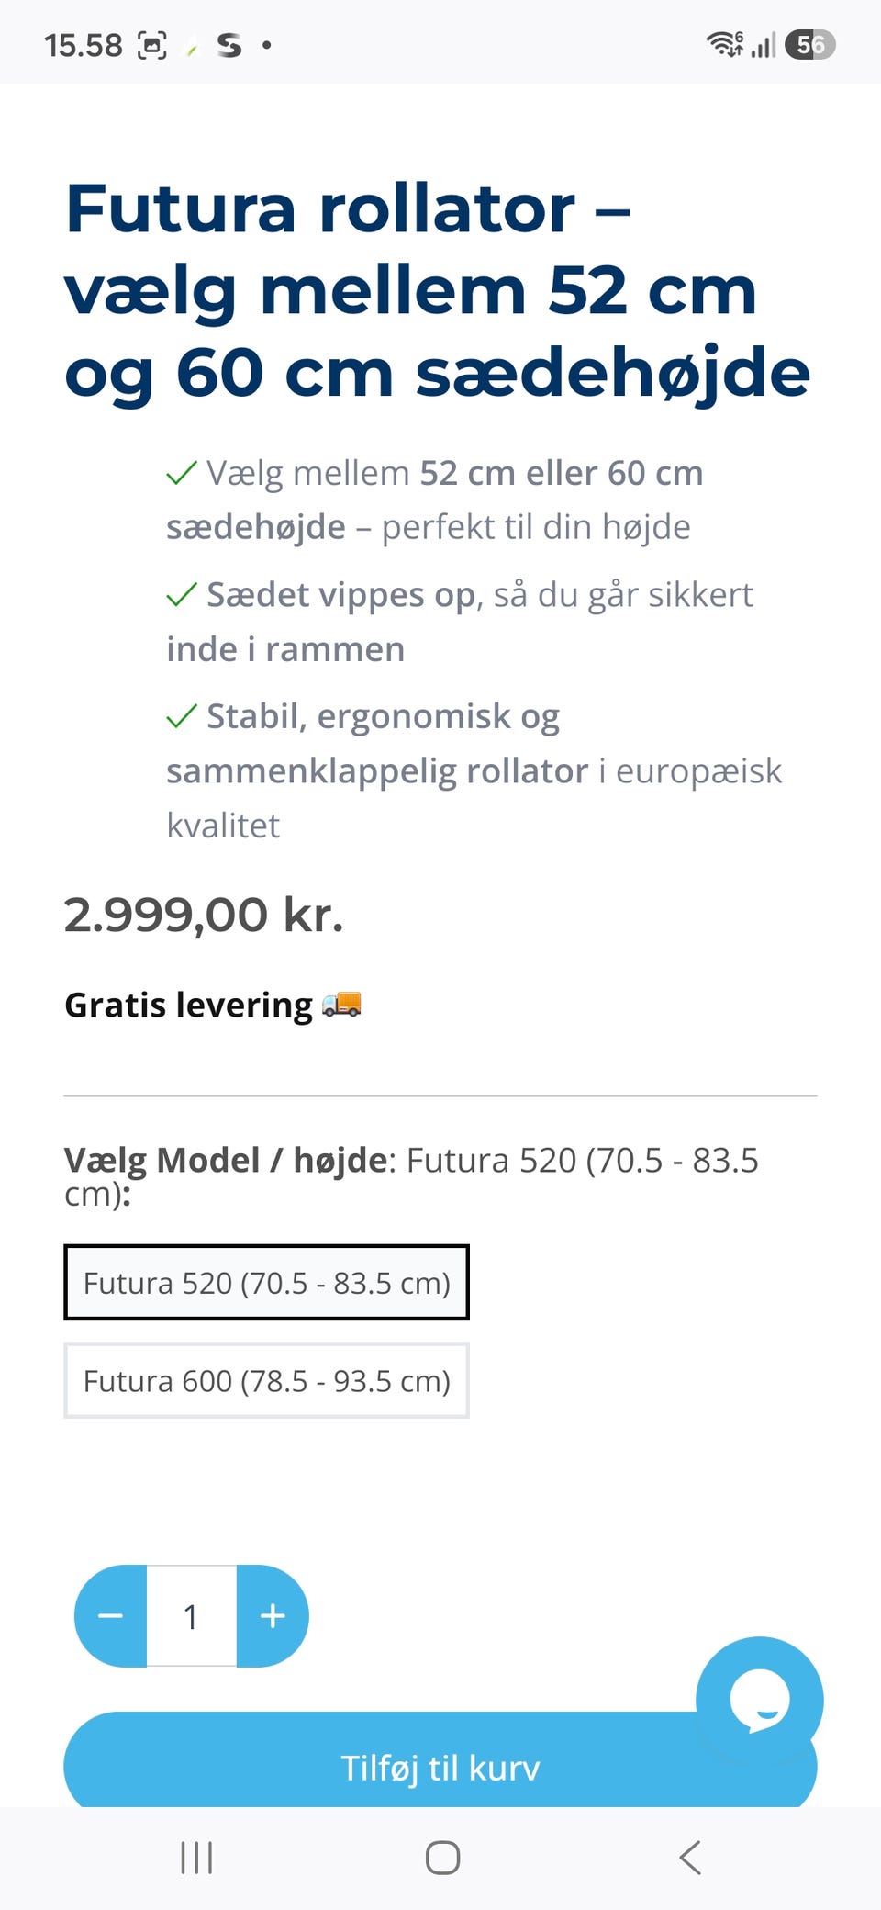Select the Futura 600 (78.5 - 93.5 cm) option
Image resolution: width=881 pixels, height=1910 pixels.
pos(266,1380)
